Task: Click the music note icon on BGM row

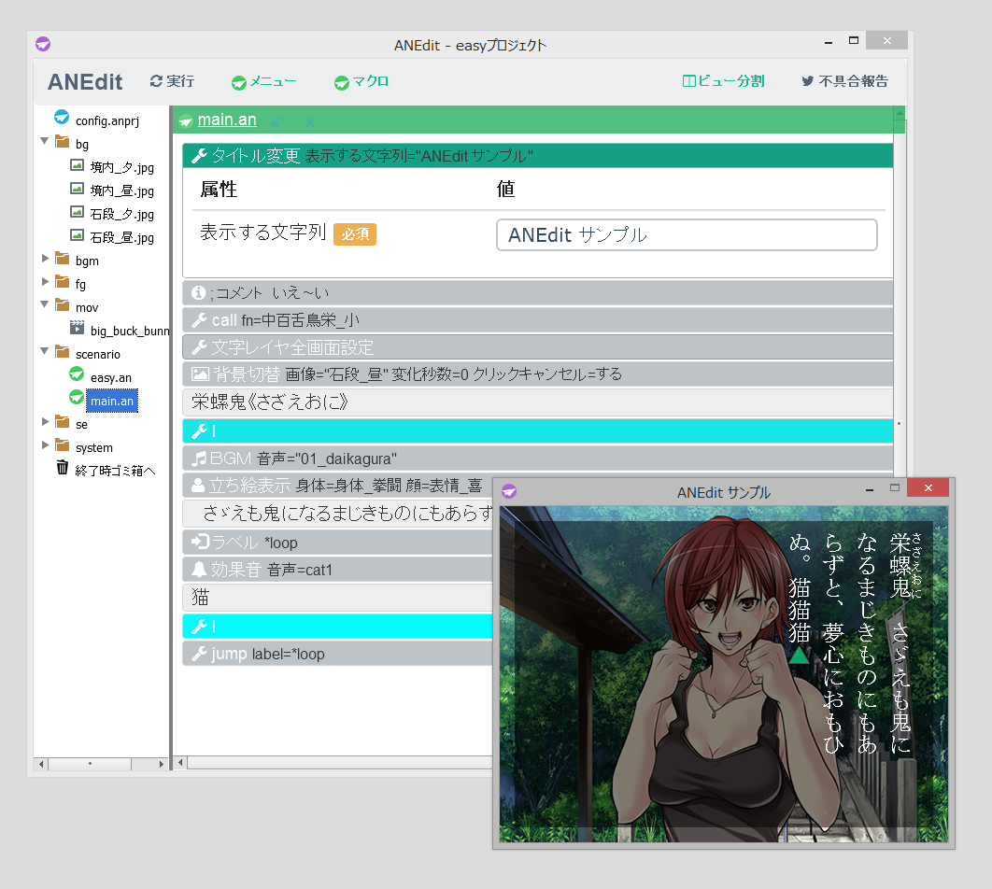Action: (199, 459)
